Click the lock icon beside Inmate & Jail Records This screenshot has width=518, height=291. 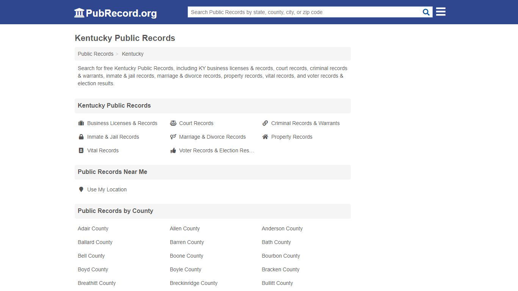(x=81, y=137)
